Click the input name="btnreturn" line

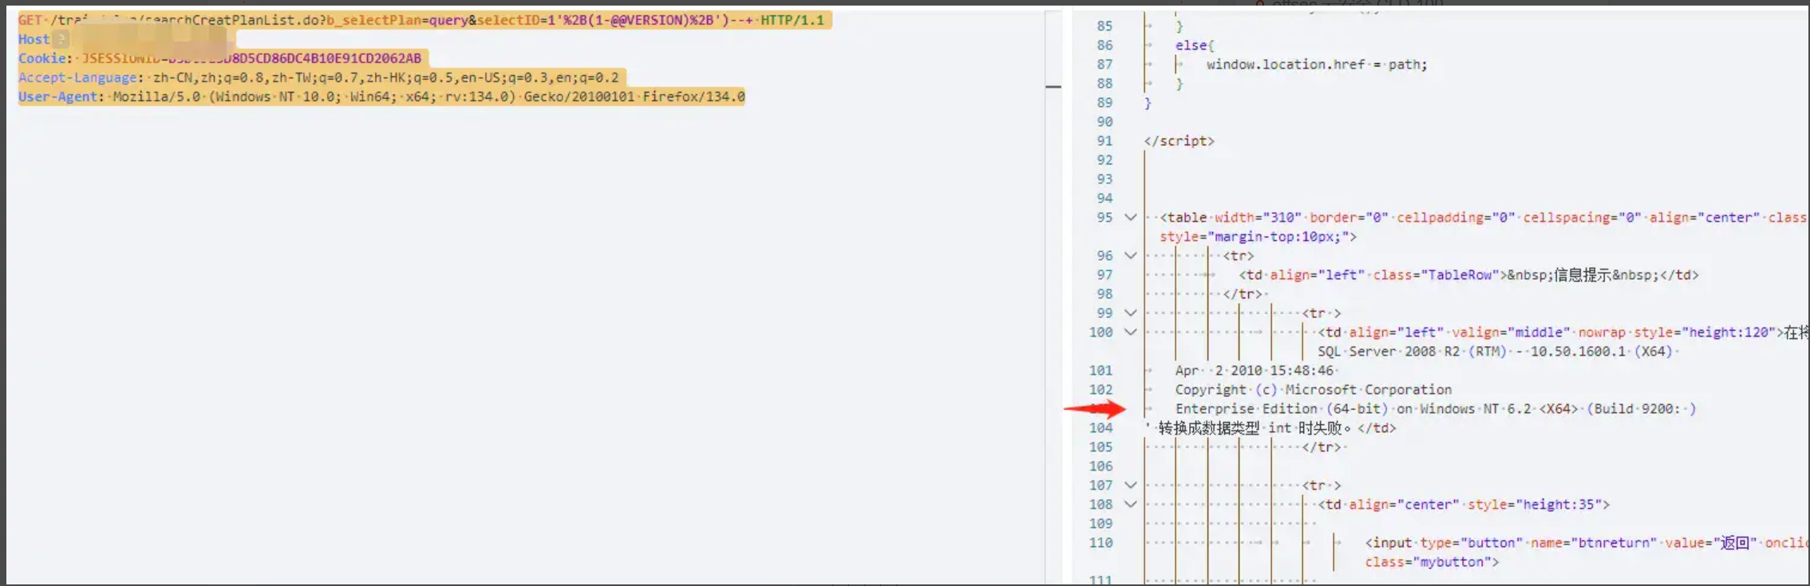point(1587,543)
